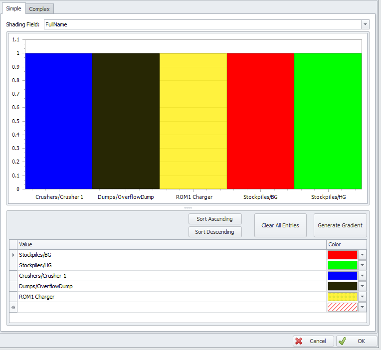The height and width of the screenshot is (350, 381).
Task: Switch to the Simple tab
Action: [13, 8]
